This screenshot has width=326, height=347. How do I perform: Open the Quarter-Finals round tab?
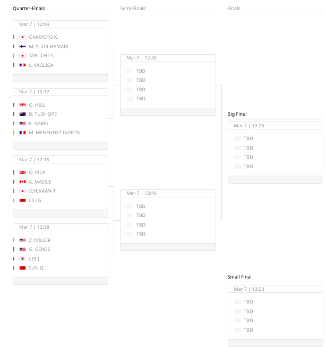[x=29, y=8]
